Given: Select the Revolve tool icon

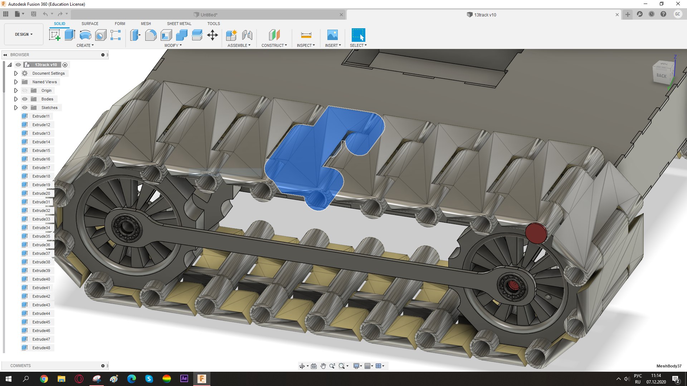Looking at the screenshot, I should point(85,35).
